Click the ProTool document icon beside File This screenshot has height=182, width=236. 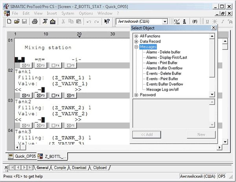[x=7, y=13]
